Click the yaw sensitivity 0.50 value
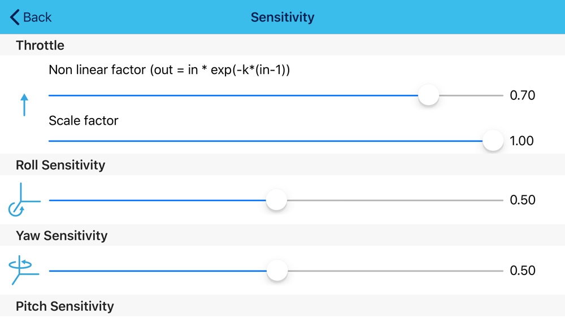The image size is (565, 318). pos(522,271)
